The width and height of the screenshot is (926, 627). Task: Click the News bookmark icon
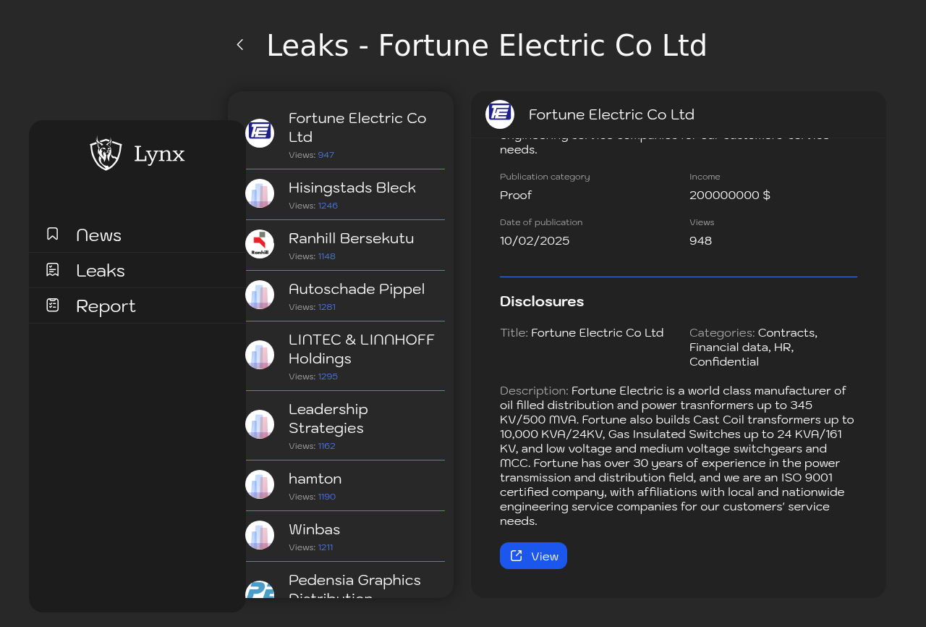tap(53, 234)
